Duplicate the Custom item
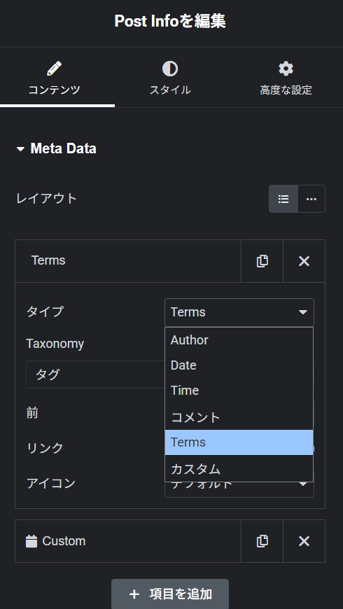 click(x=262, y=541)
